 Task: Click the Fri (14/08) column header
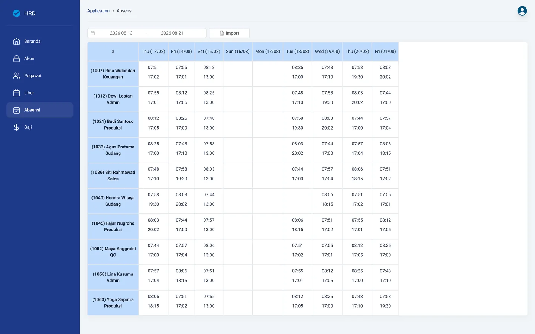(181, 52)
